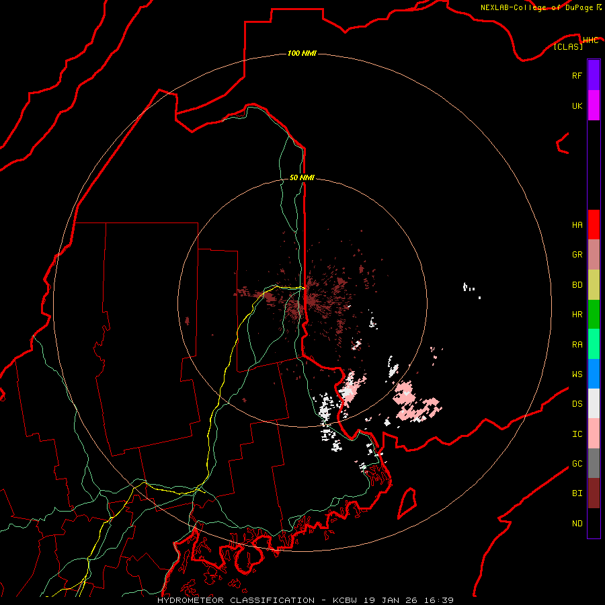Image resolution: width=605 pixels, height=605 pixels.
Task: Click the magenta UK legend swatch
Action: coord(594,106)
